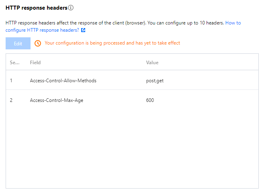
Task: Click the HTTP response headers section title
Action: pyautogui.click(x=36, y=8)
